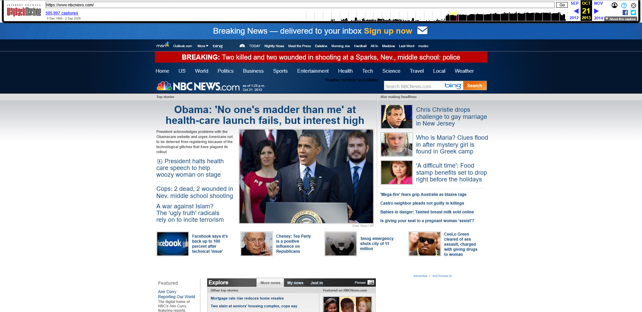
Task: Click the Search NBCNews.com input field
Action: [x=413, y=86]
